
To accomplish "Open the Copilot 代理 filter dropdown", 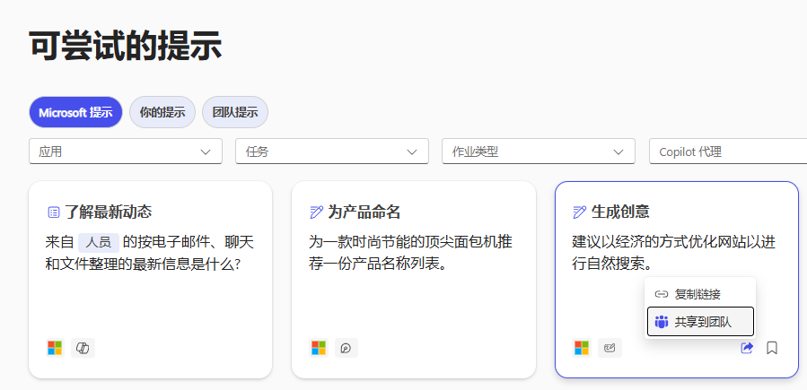I will click(x=727, y=152).
